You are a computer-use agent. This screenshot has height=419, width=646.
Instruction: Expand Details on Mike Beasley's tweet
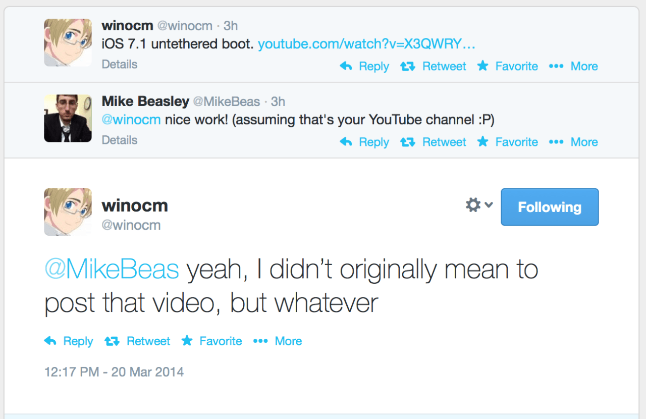(120, 140)
